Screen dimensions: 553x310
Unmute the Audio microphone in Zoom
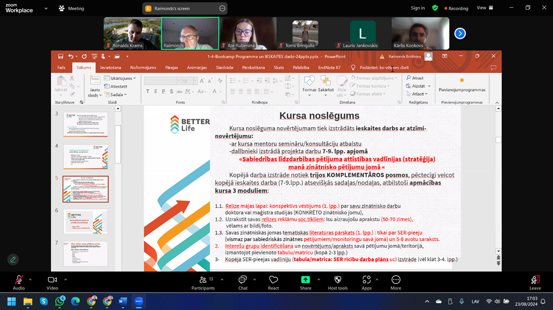point(19,280)
